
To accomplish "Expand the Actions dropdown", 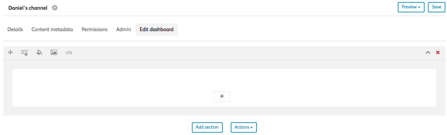I will [243, 127].
